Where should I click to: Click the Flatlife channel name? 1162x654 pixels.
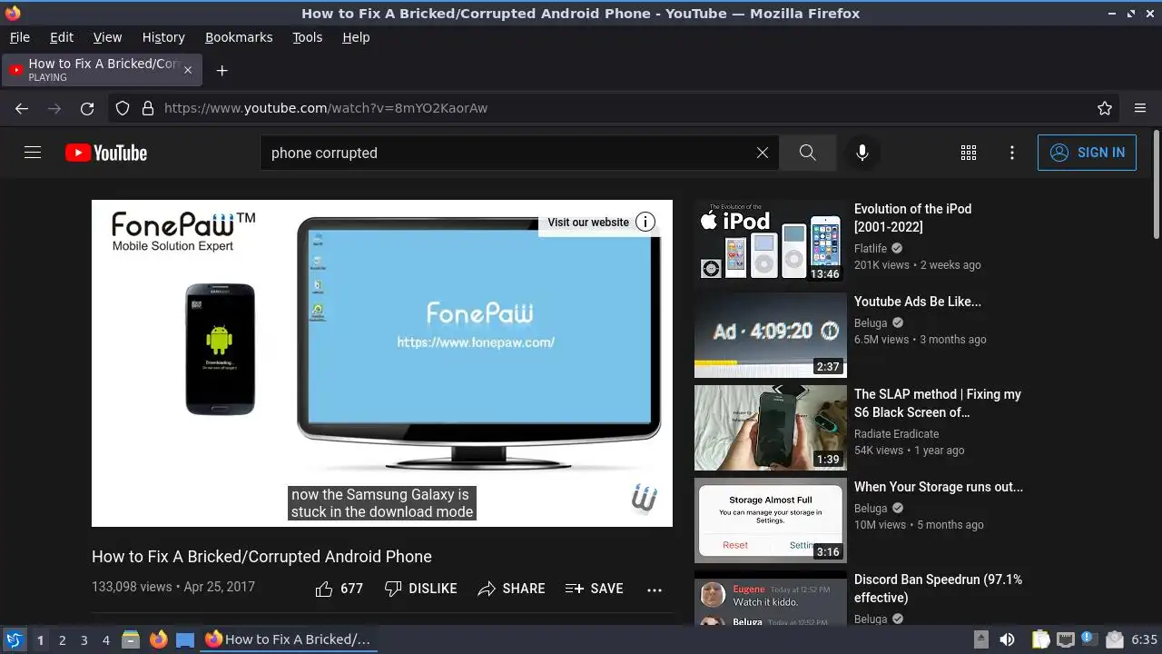(871, 248)
